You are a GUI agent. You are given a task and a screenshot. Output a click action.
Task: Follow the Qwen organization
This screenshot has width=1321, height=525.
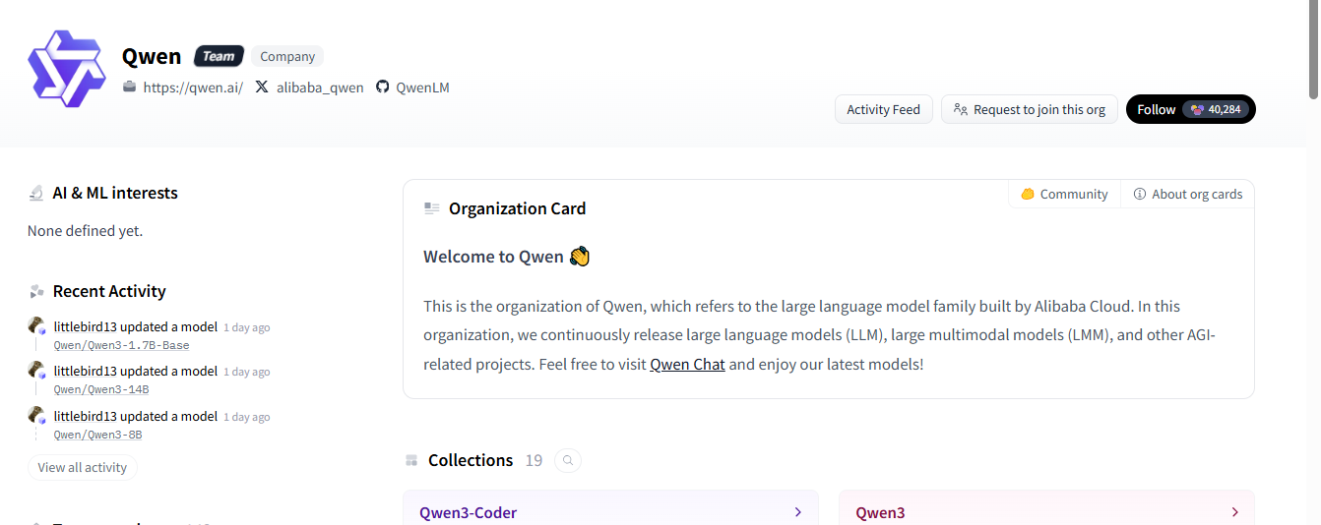(1157, 109)
